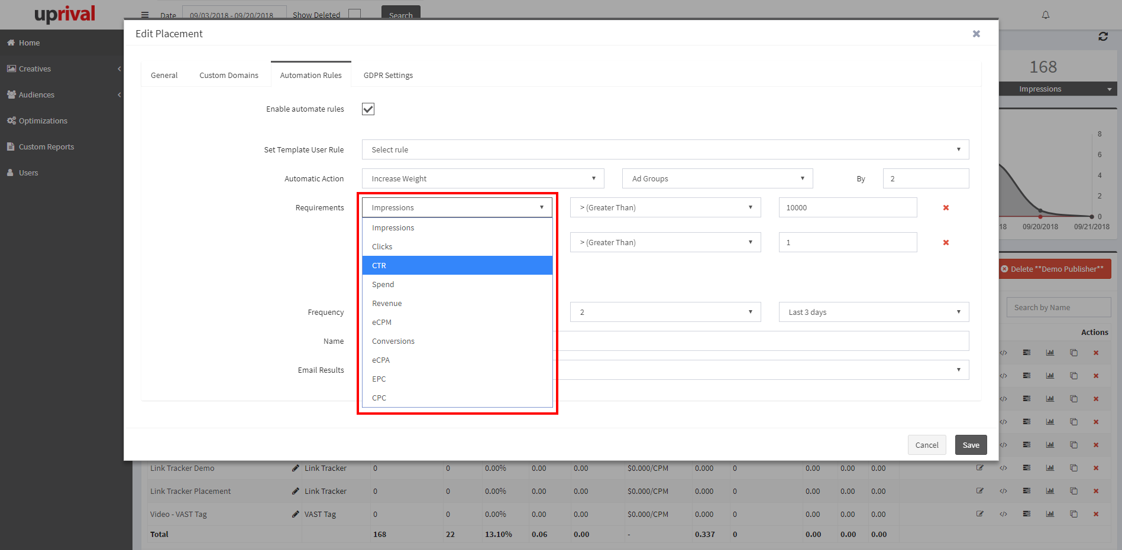
Task: Choose CPC from the metric list
Action: pos(457,398)
